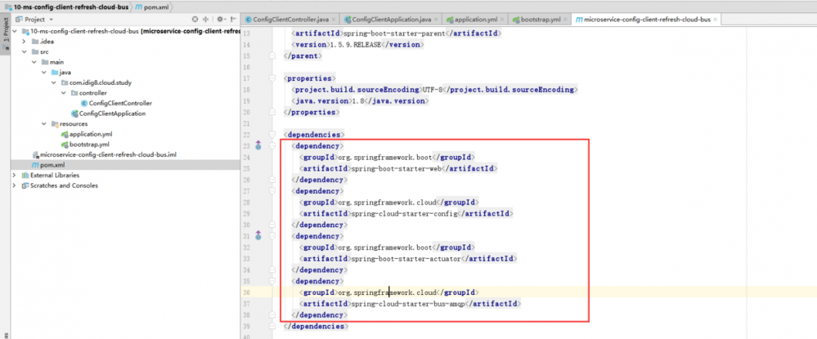Fold the dependencies block at line 22
This screenshot has width=817, height=339.
tap(272, 134)
